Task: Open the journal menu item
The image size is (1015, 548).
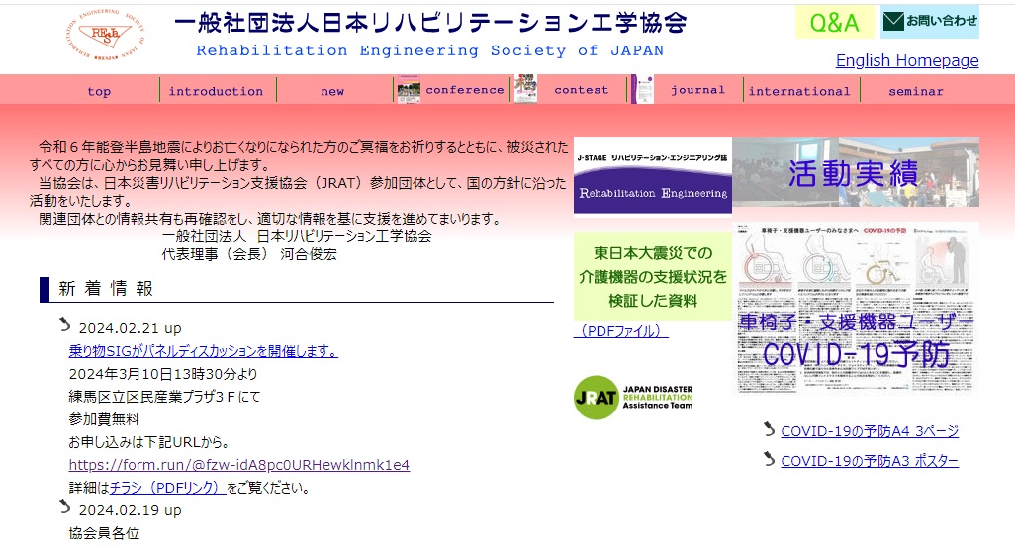Action: (x=697, y=90)
